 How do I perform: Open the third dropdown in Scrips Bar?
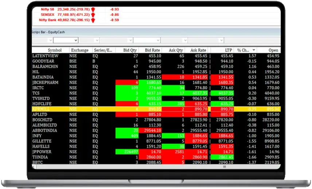click(89, 40)
